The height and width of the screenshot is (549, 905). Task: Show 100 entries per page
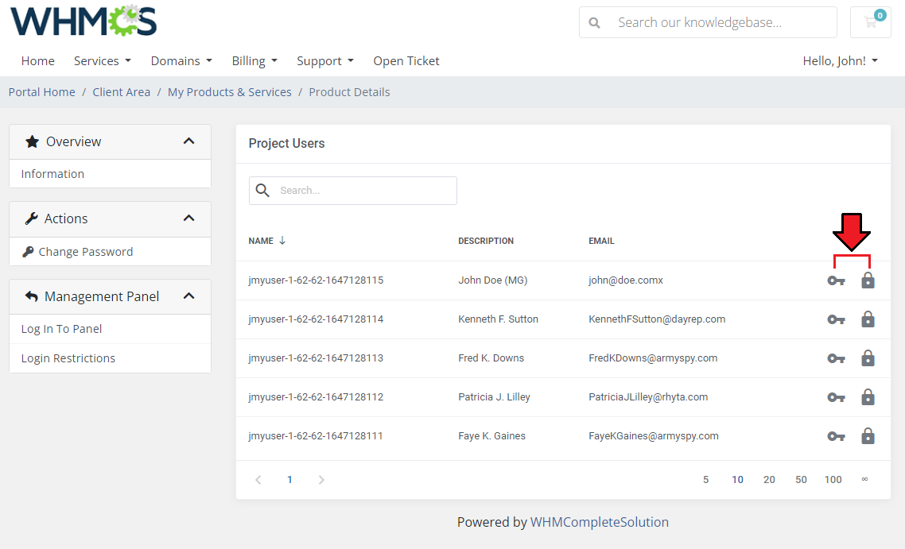[833, 480]
